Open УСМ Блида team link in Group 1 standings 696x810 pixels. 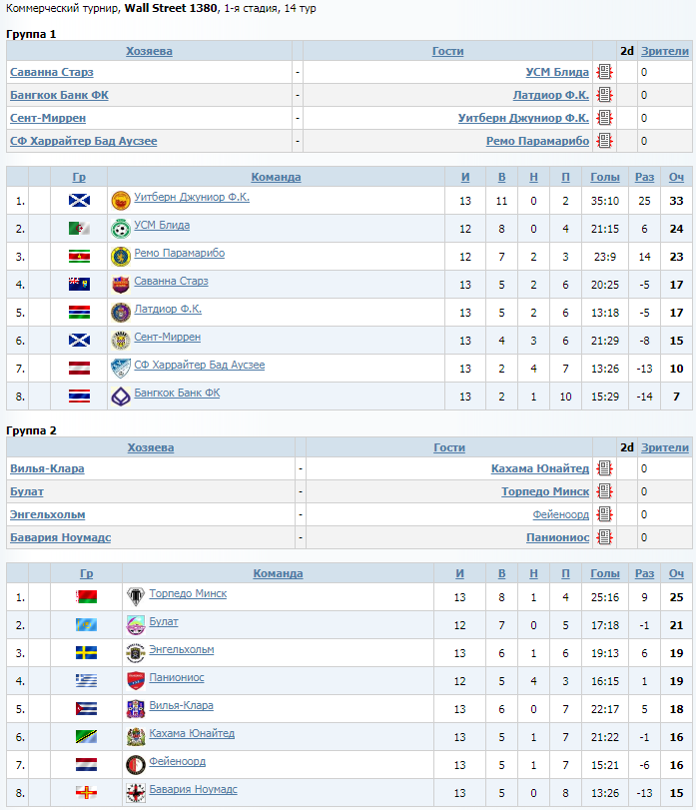click(162, 226)
